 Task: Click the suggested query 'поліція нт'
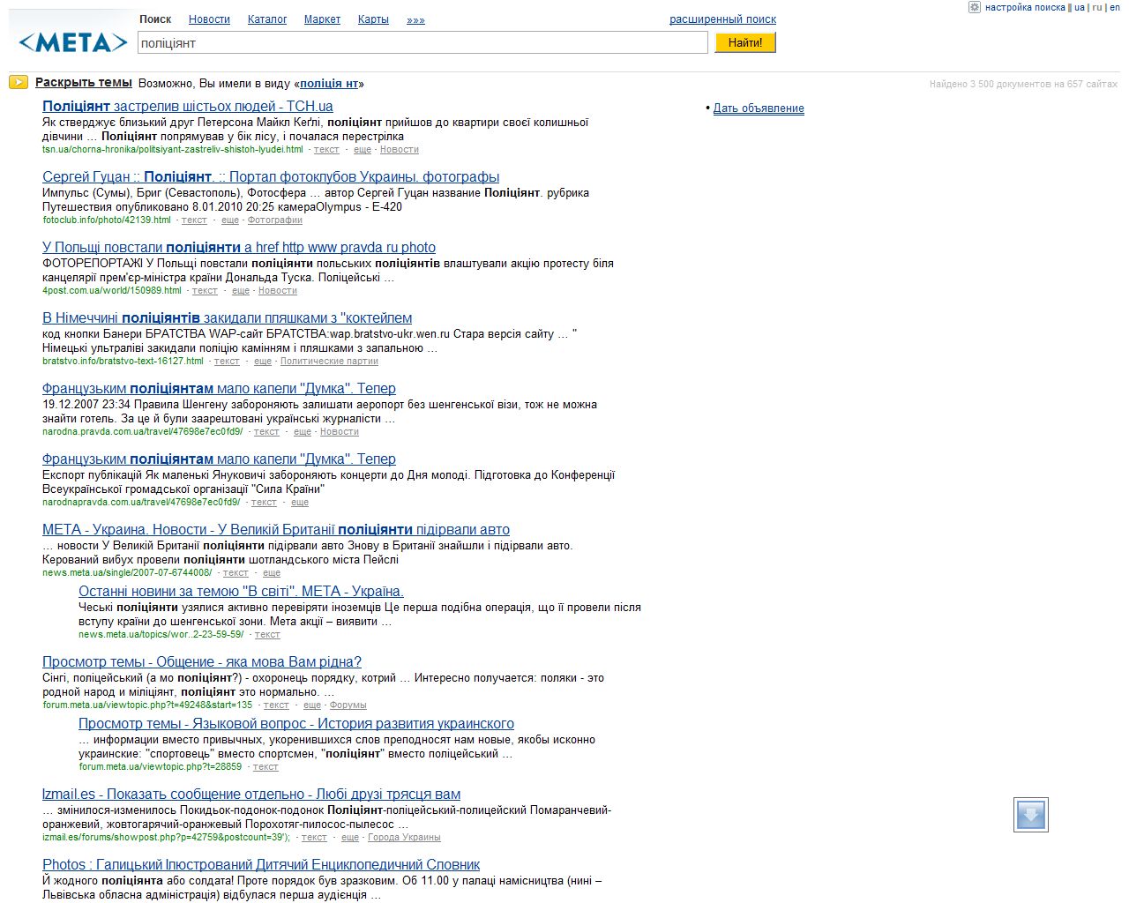pyautogui.click(x=329, y=84)
